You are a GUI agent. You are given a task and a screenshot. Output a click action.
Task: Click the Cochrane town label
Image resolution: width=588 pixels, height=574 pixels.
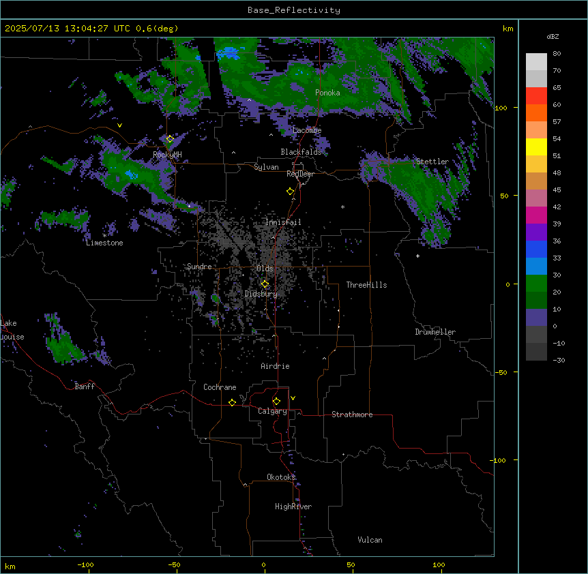[x=220, y=387]
